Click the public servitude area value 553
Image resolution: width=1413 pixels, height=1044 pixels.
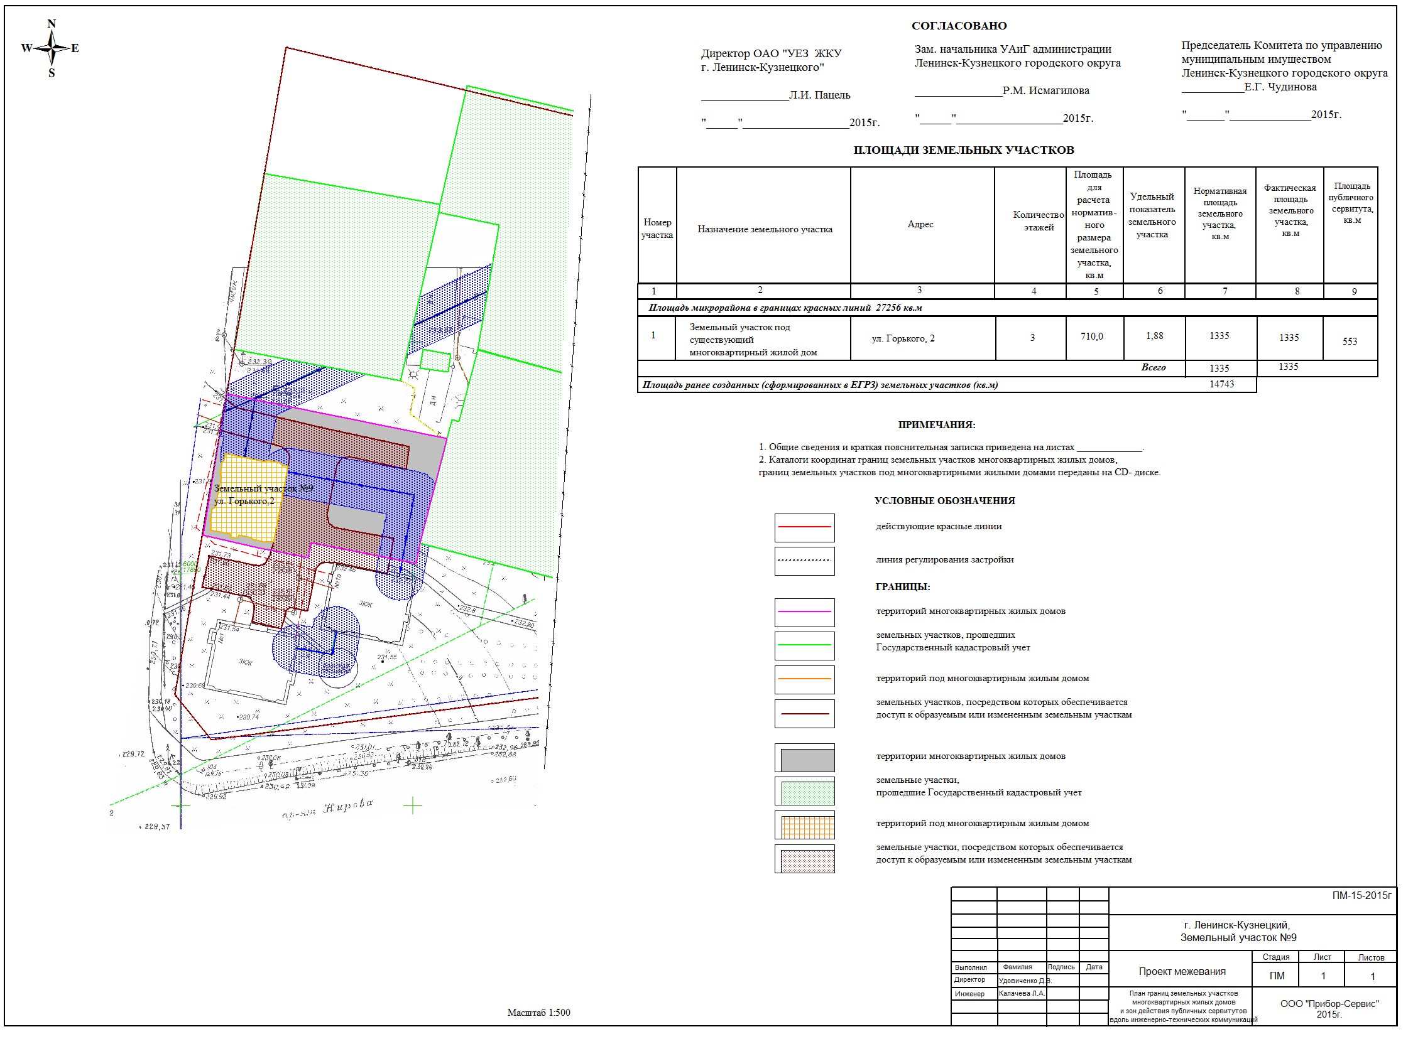(x=1349, y=342)
